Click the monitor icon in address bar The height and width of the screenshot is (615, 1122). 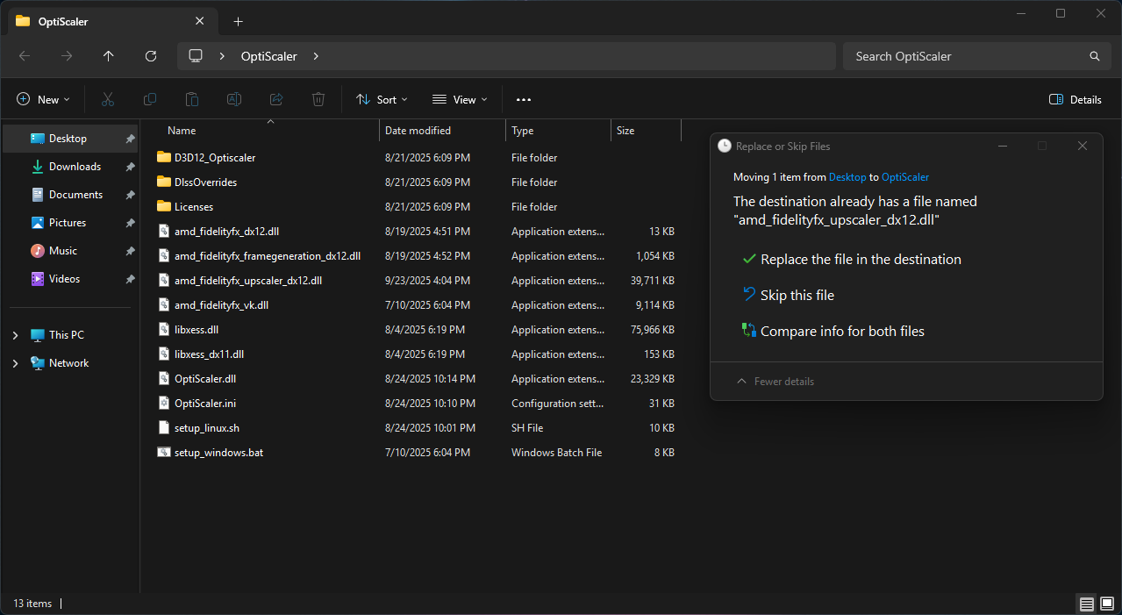point(196,56)
